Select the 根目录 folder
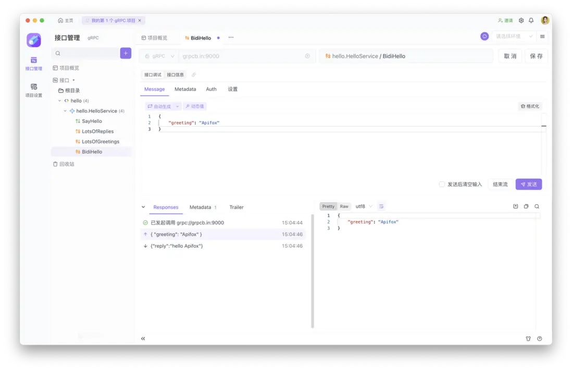This screenshot has width=572, height=371. coord(69,91)
